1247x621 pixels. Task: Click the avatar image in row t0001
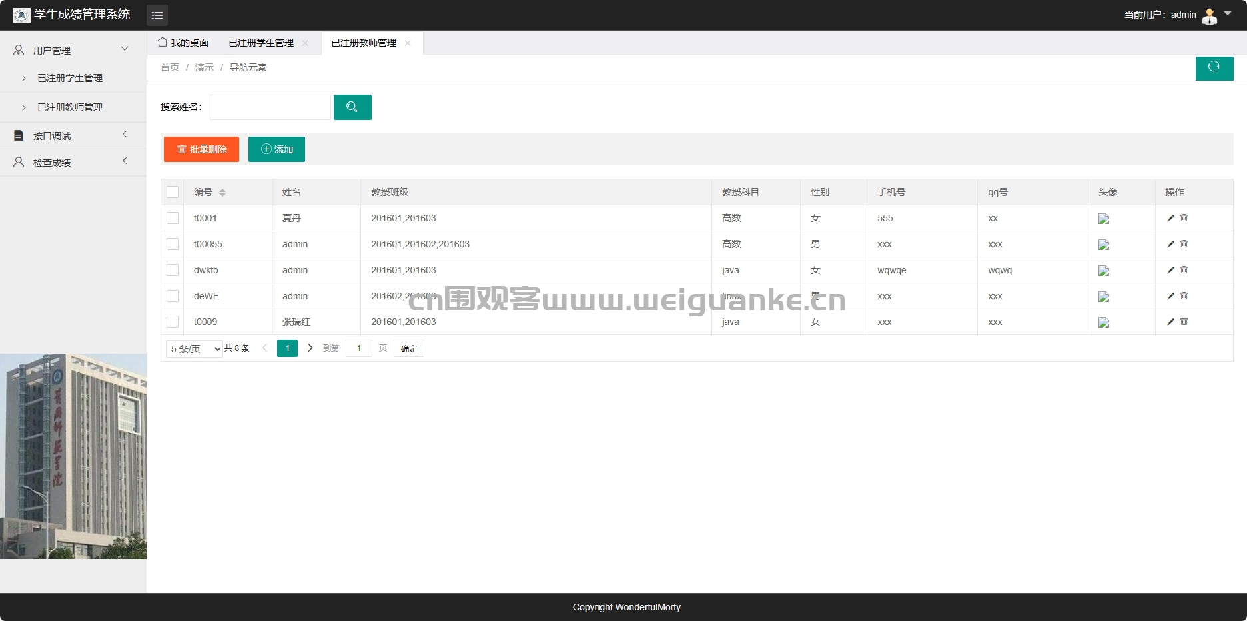coord(1104,219)
